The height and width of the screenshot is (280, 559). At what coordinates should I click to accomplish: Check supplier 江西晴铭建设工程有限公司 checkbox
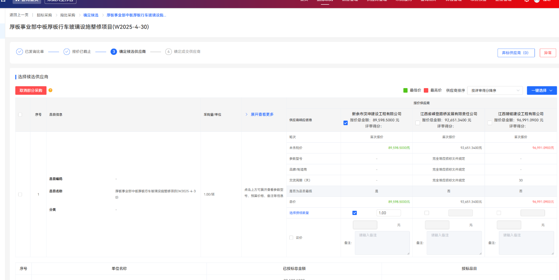(489, 123)
